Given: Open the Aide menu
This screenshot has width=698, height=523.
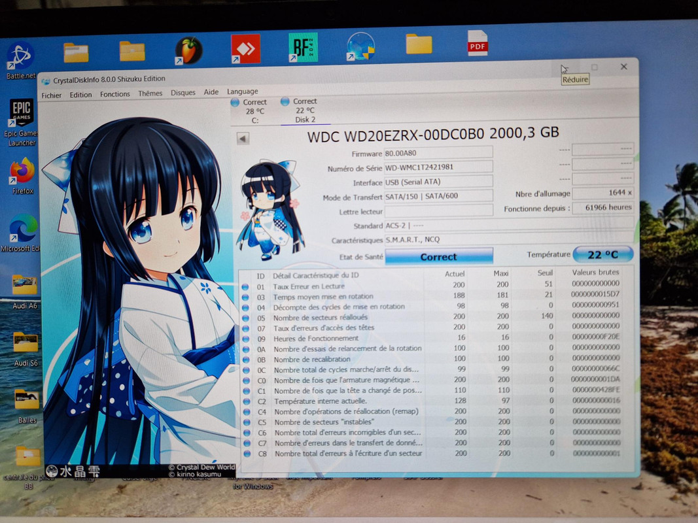Looking at the screenshot, I should tap(211, 92).
